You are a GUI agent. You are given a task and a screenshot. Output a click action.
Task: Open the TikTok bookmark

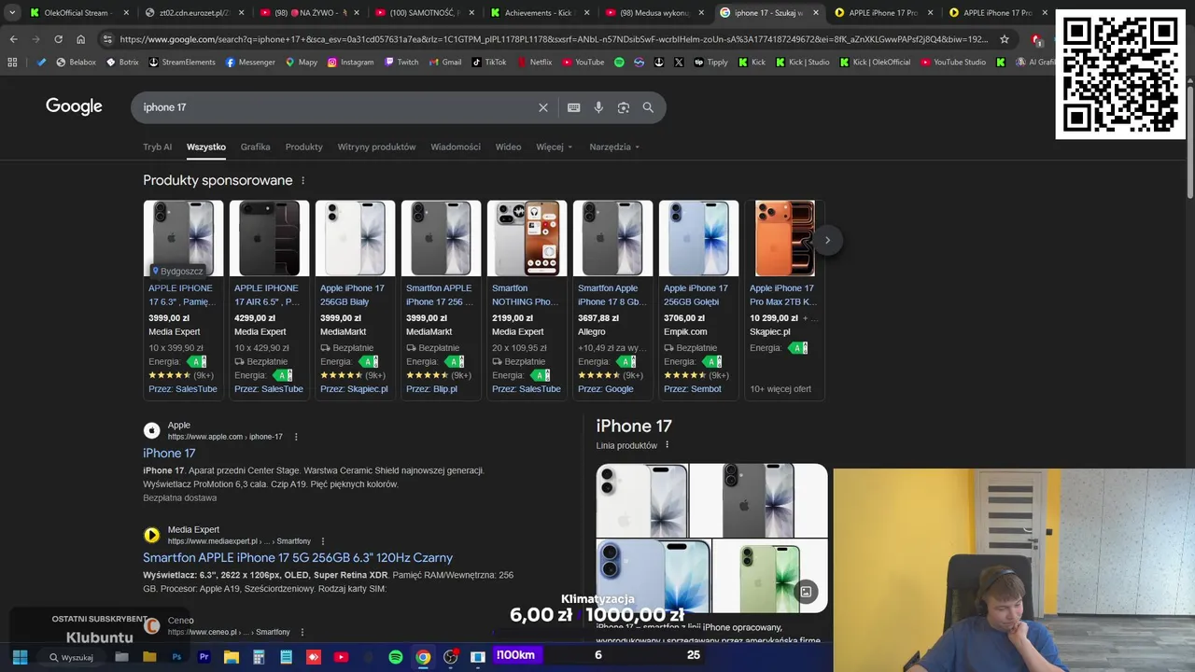tap(488, 63)
